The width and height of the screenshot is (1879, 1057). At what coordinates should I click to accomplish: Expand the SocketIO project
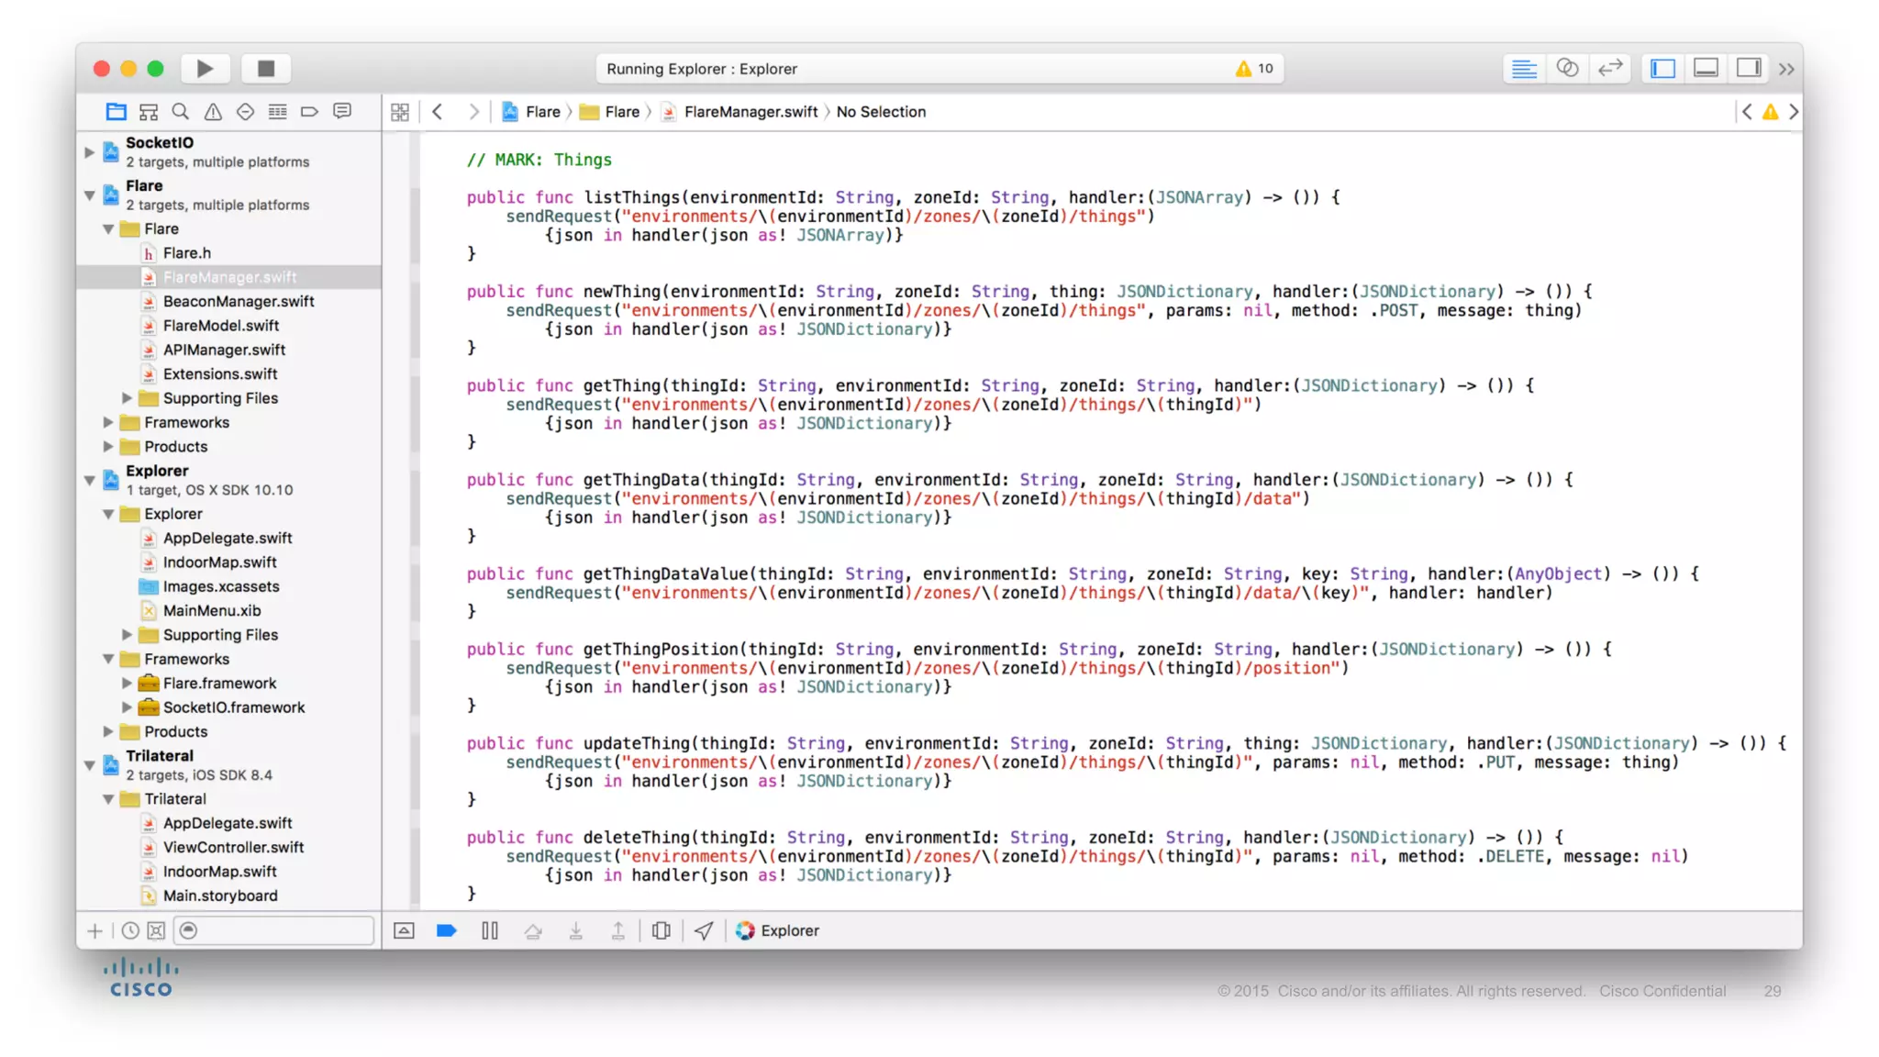(x=90, y=151)
